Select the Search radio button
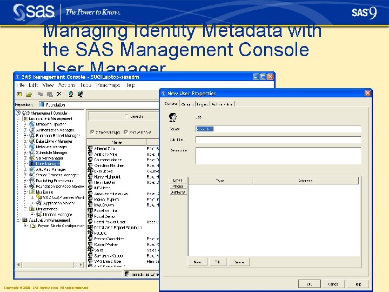The image size is (389, 292). pos(126,116)
